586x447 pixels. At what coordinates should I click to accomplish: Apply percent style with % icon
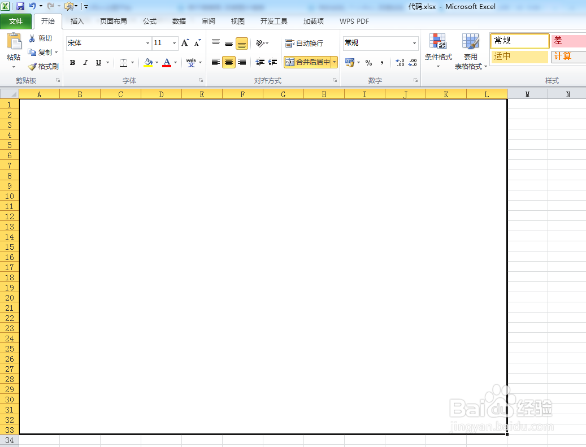(369, 63)
